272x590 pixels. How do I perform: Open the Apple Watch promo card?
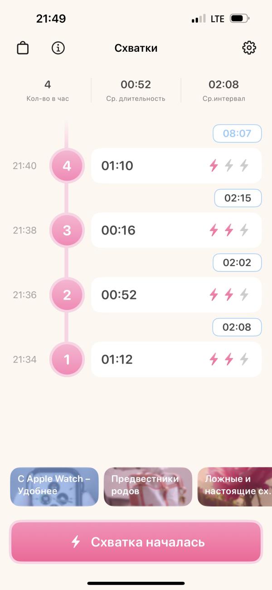point(54,487)
